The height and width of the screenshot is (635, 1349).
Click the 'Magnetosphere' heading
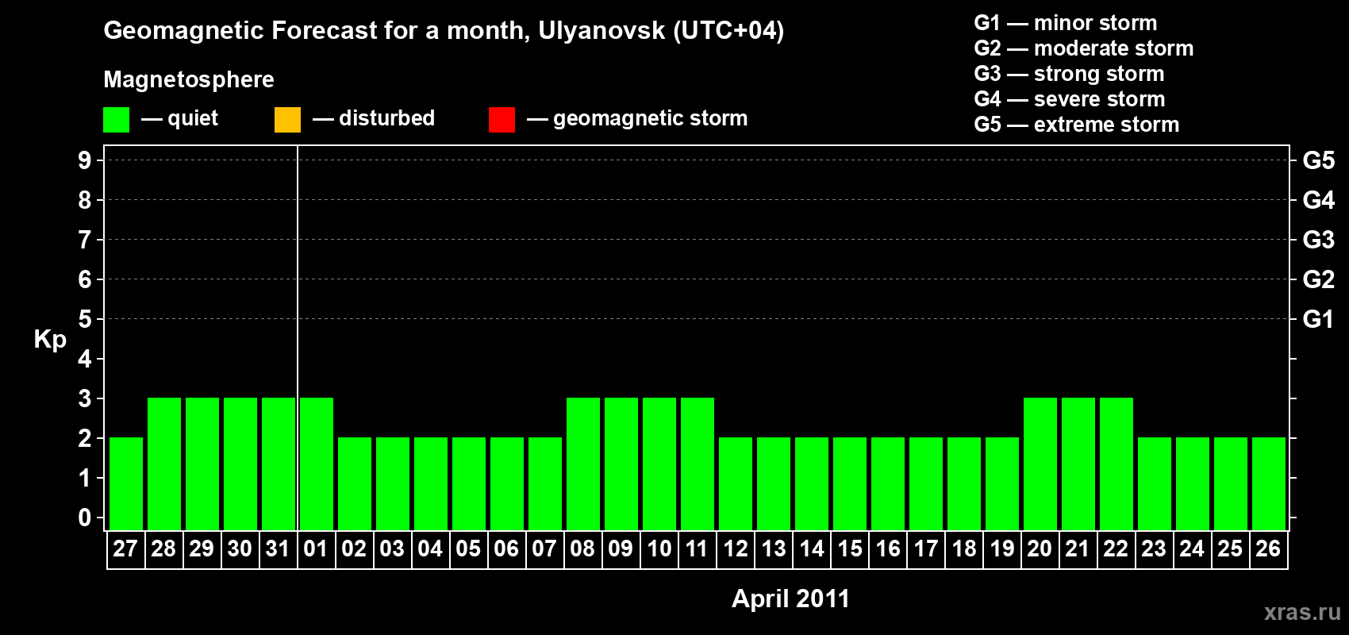click(189, 79)
